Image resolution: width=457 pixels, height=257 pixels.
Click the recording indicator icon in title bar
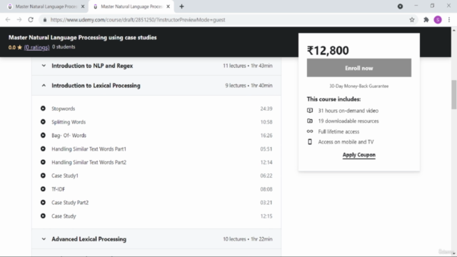tap(400, 6)
